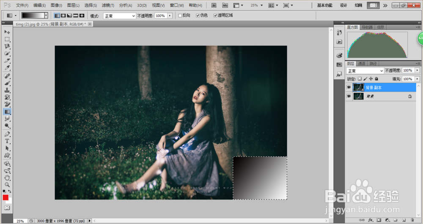Open the screen mode dropdown
Screen dimensions: 423x224
(288, 5)
